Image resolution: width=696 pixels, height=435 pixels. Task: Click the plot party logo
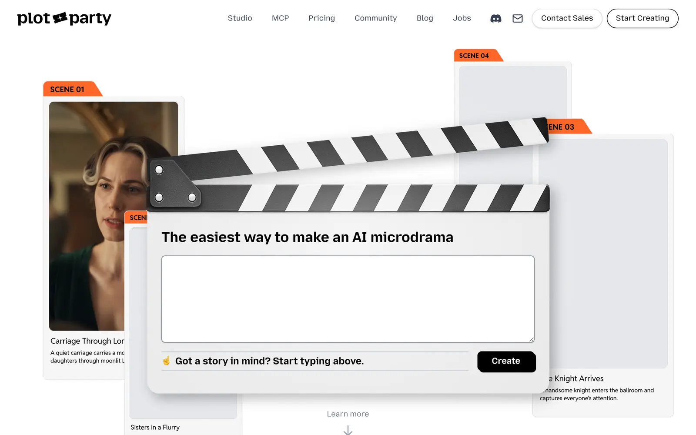64,18
